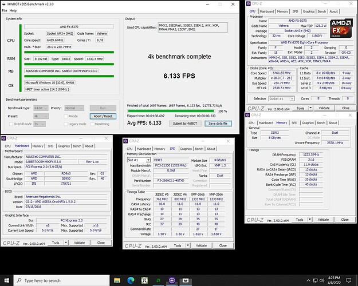
Task: Launch Microsoft Edge from taskbar
Action: click(131, 280)
